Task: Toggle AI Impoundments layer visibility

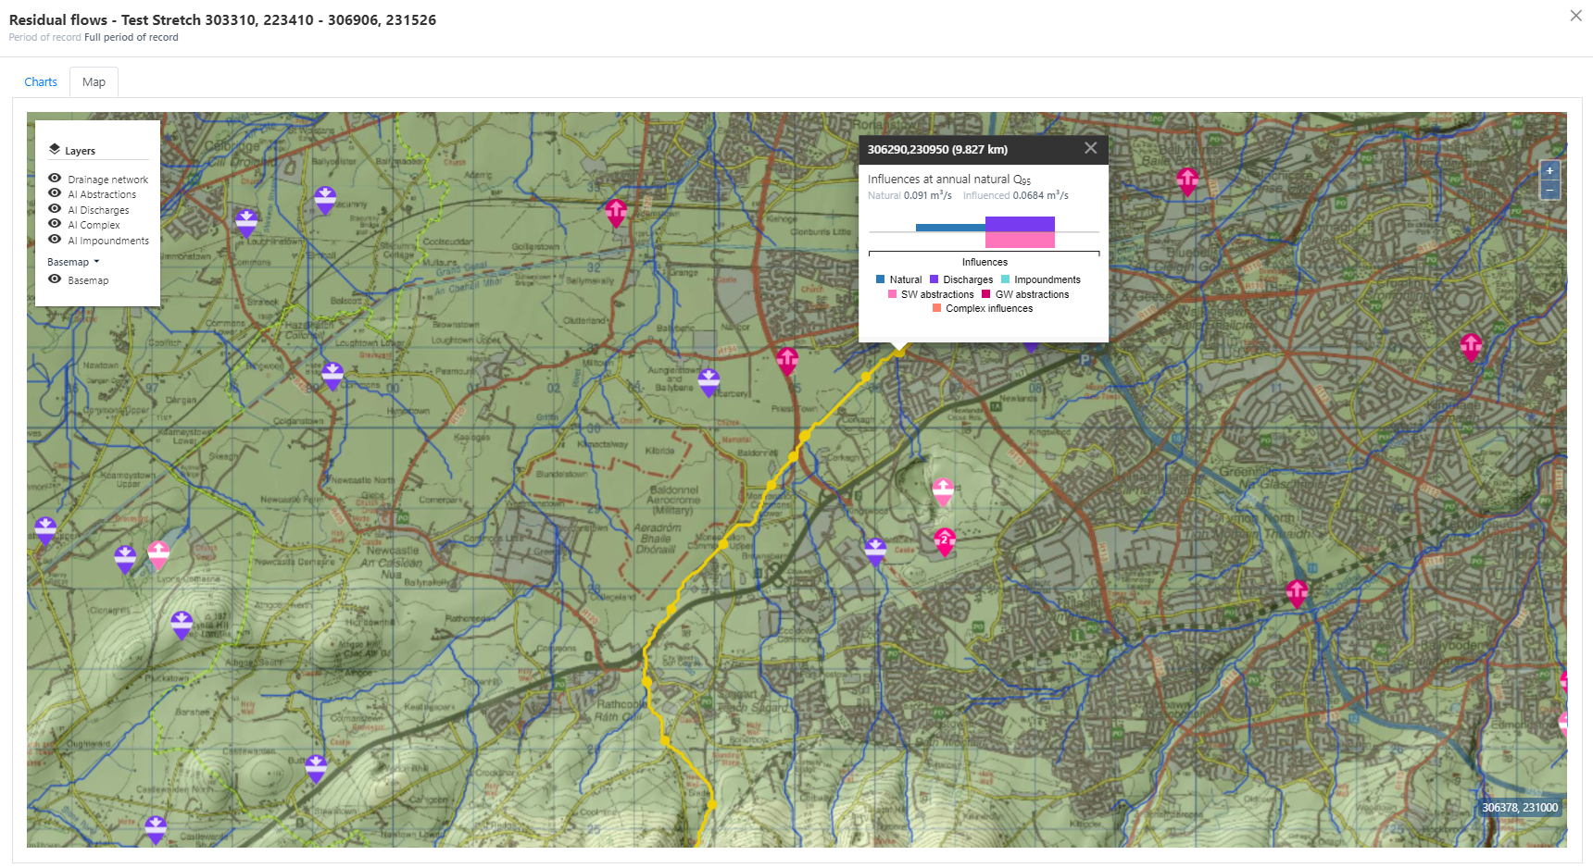Action: [x=55, y=240]
